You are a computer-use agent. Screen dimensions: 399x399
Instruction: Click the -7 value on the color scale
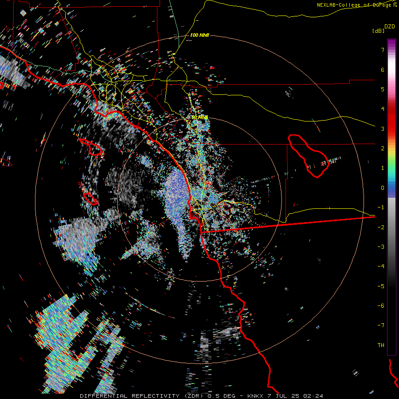click(x=381, y=325)
